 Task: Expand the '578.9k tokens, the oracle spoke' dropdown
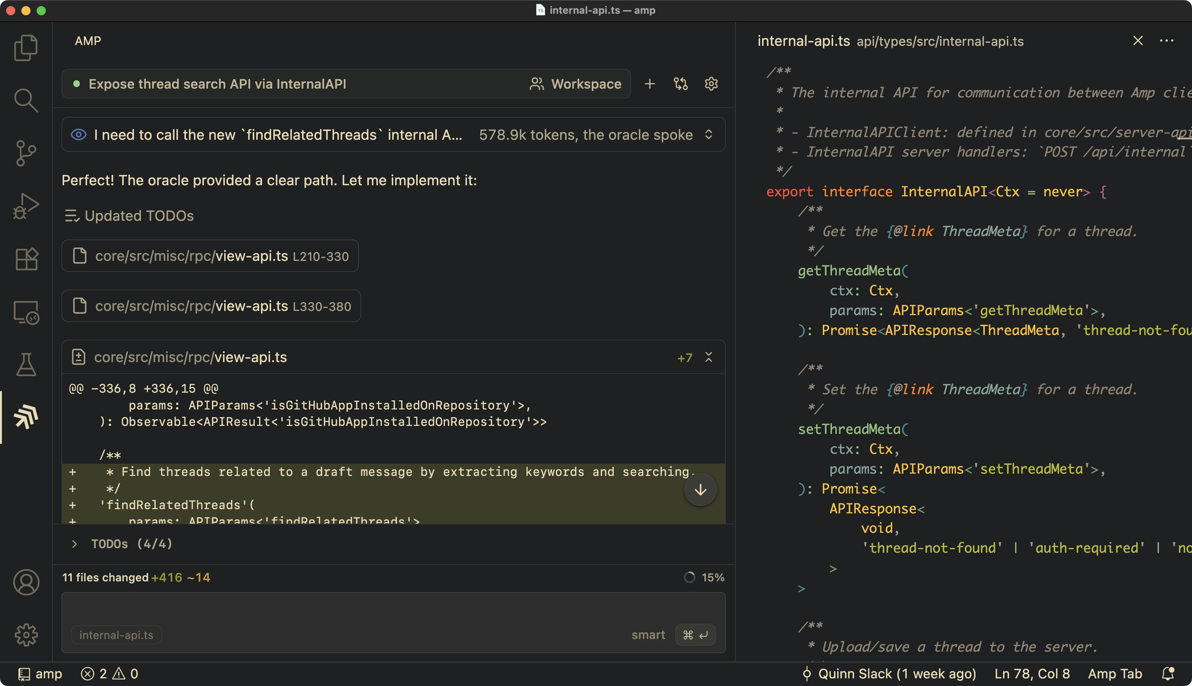[x=710, y=134]
